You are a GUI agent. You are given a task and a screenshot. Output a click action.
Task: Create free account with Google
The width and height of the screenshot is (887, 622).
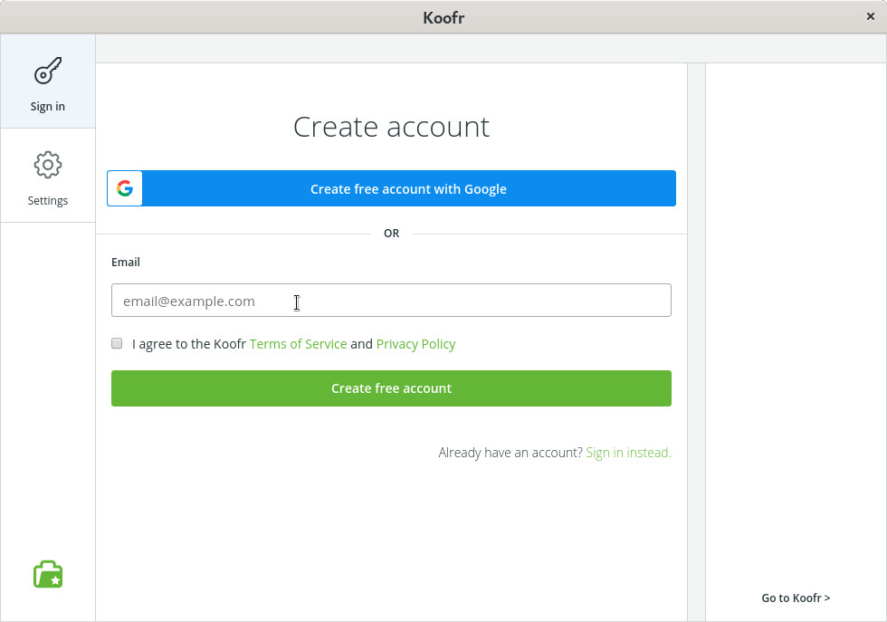[x=391, y=188]
